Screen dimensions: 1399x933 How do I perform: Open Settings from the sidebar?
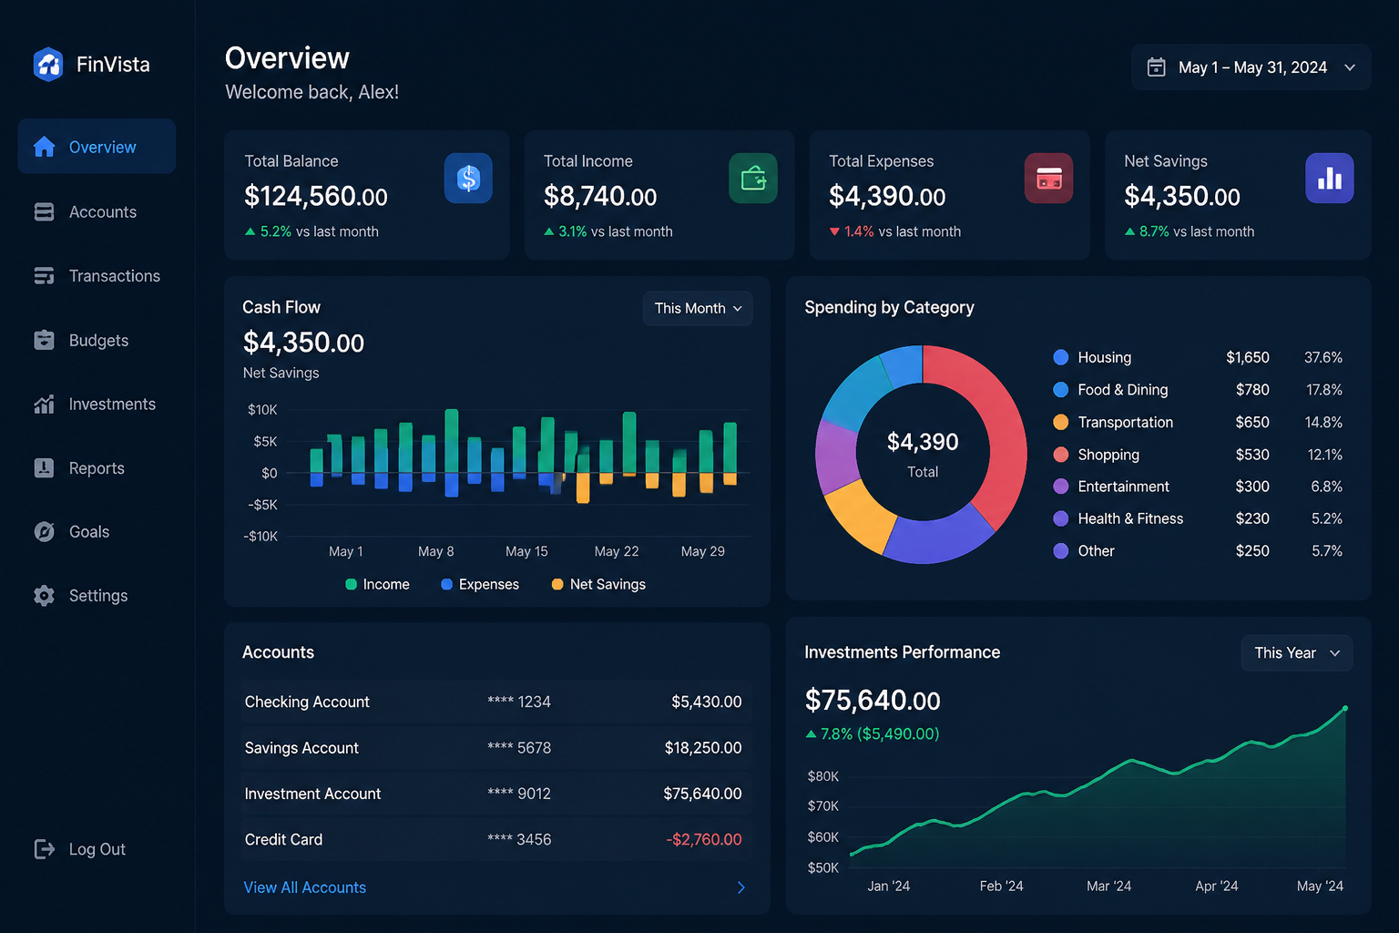tap(97, 595)
